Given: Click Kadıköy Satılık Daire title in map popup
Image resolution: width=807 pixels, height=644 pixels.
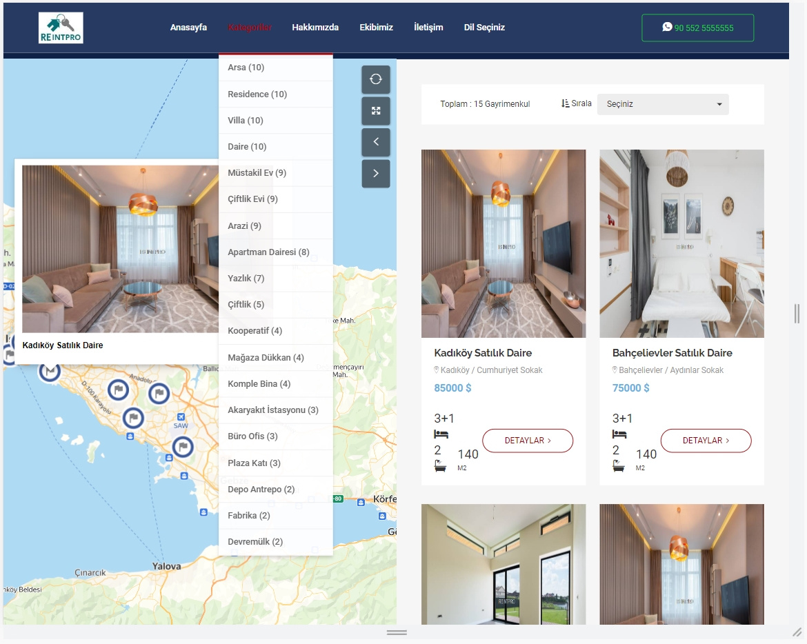Looking at the screenshot, I should tap(63, 345).
